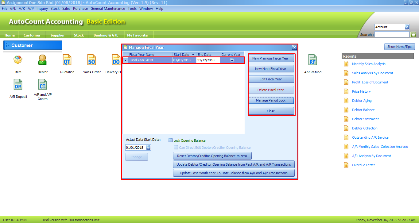Screen dimensions: 419x223
Task: Click New Next Fiscal Year button
Action: coord(271,69)
